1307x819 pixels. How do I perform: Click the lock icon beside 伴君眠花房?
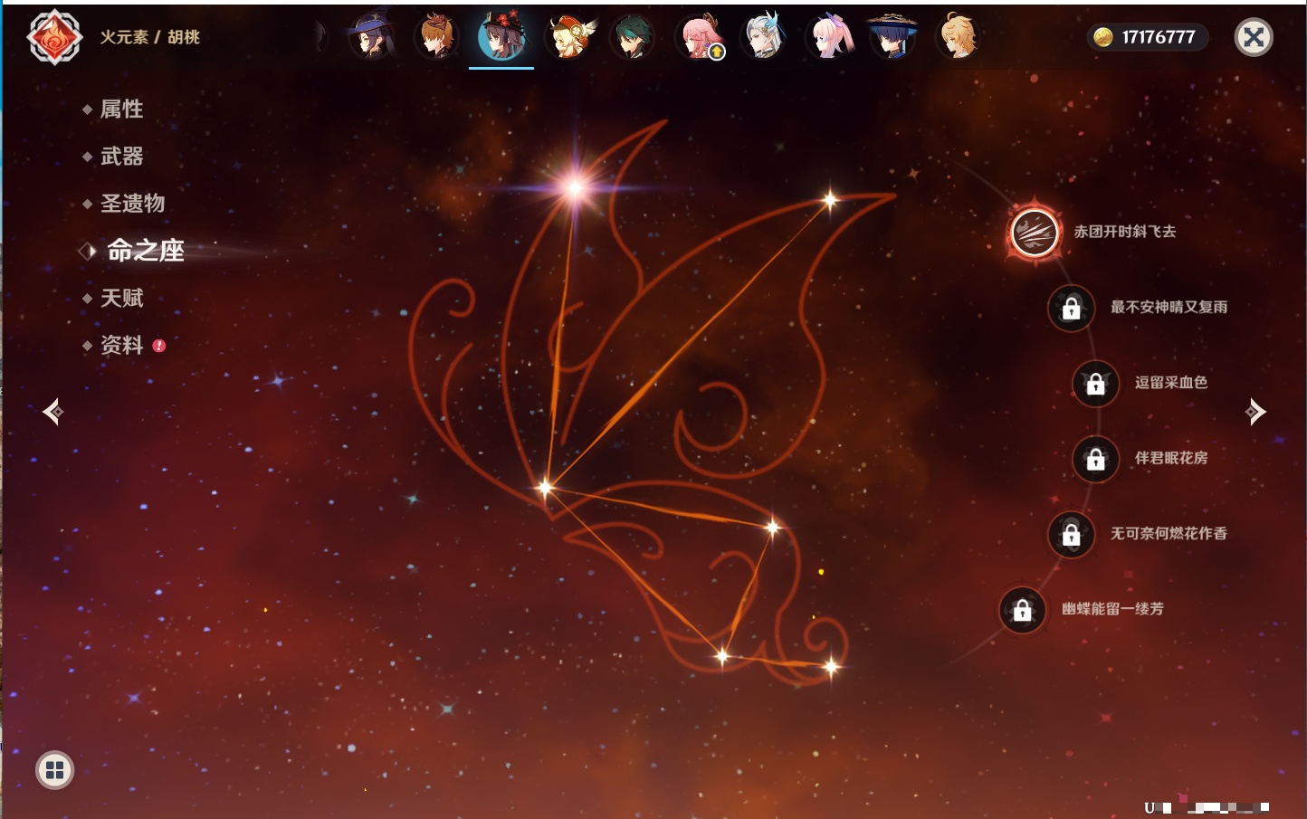(x=1095, y=459)
